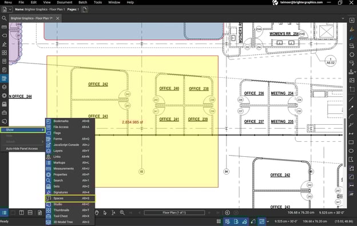Screen dimensions: 357x226
Task: Switch to split horizontal view mode
Action: tap(30, 213)
